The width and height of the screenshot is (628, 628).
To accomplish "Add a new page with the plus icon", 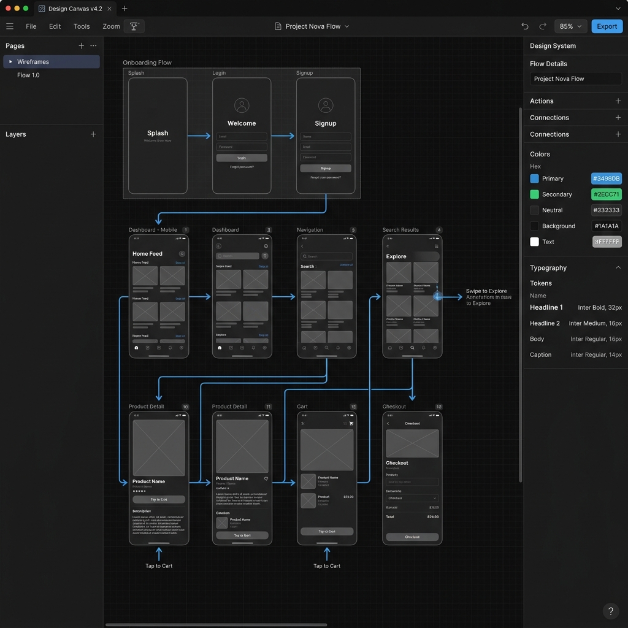I will (82, 45).
